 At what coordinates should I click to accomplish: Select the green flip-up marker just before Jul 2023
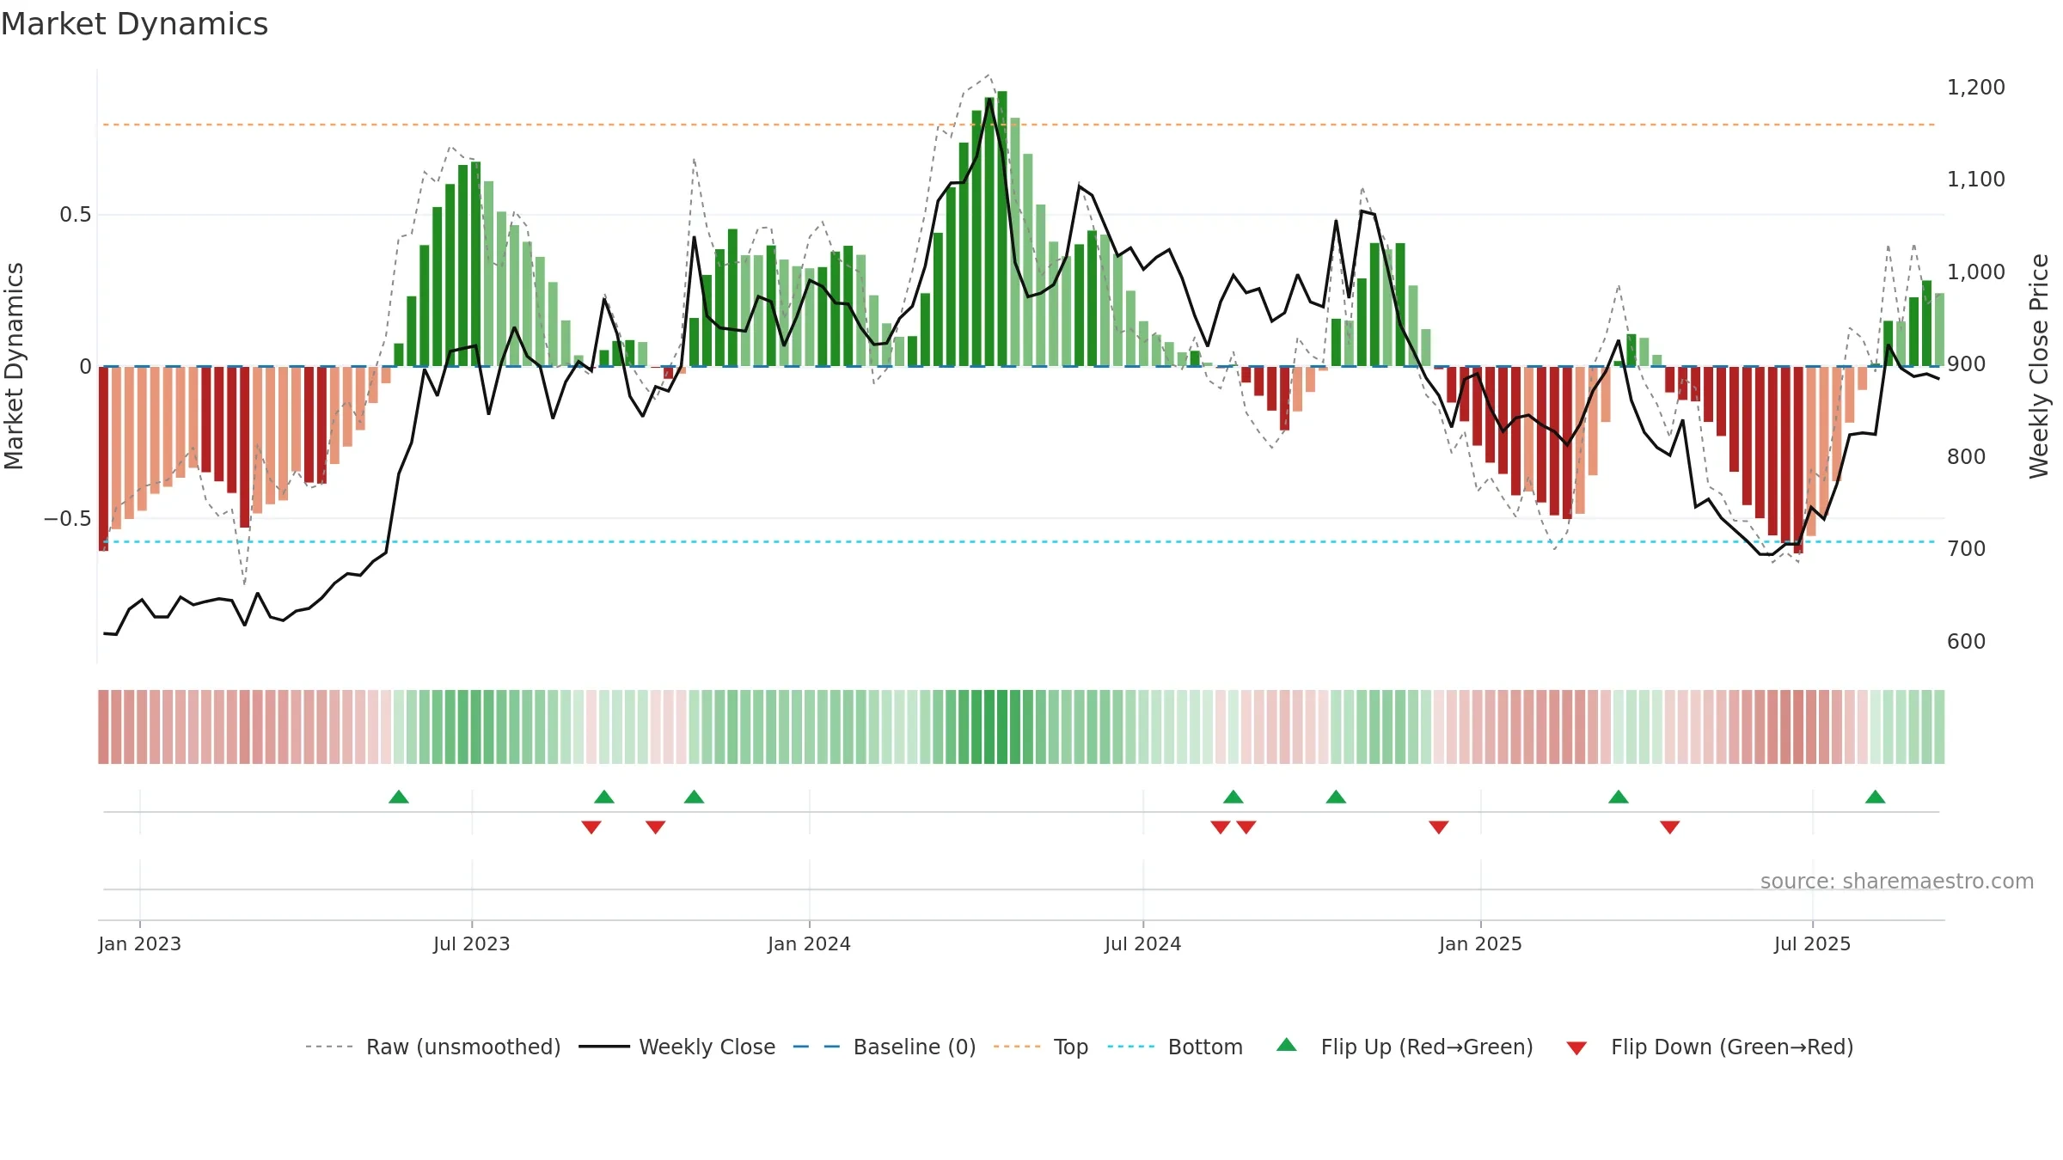399,797
